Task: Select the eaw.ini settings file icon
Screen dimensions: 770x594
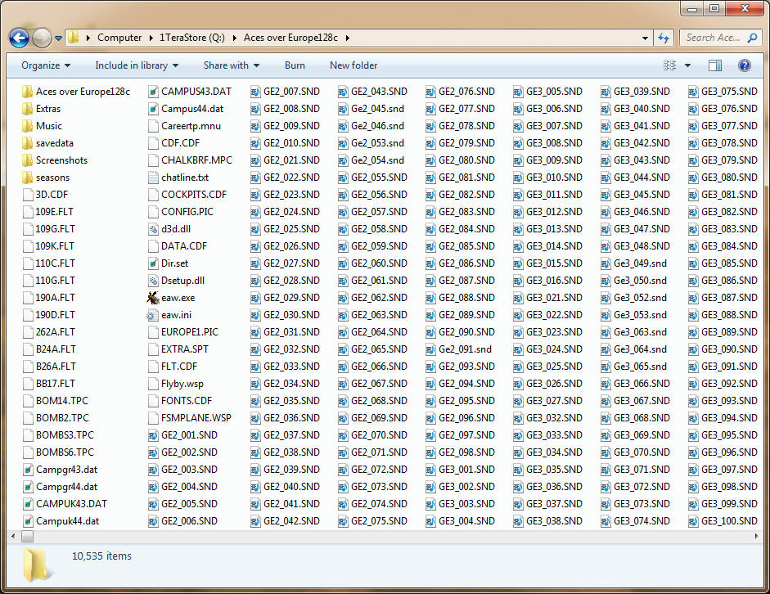Action: [153, 315]
